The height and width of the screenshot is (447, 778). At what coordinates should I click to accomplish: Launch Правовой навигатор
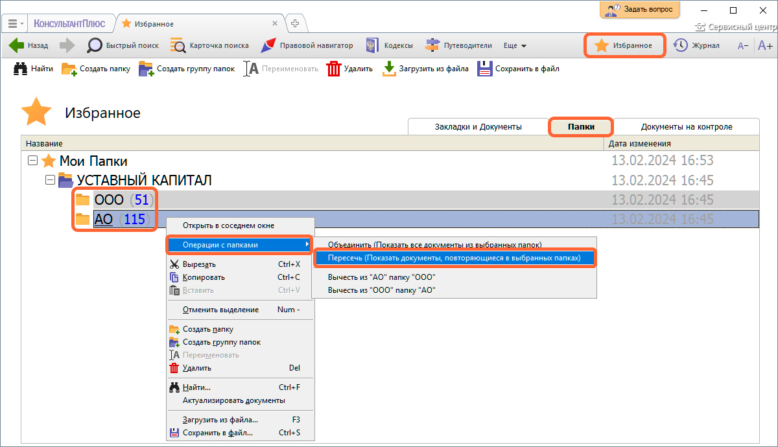[307, 45]
